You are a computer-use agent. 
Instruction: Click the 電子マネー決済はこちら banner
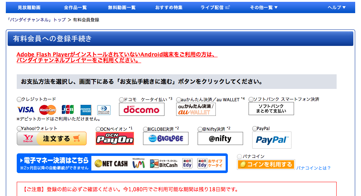[122, 163]
